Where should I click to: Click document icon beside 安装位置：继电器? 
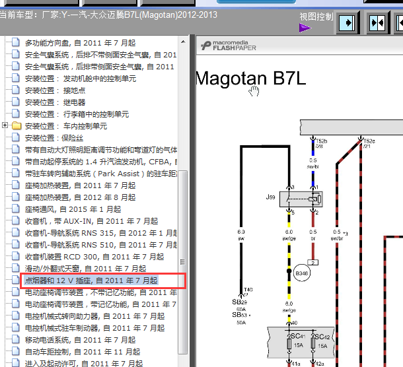[16, 102]
